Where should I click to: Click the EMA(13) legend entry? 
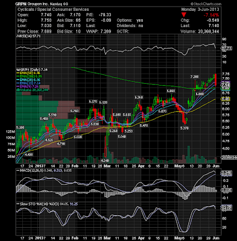[28, 83]
